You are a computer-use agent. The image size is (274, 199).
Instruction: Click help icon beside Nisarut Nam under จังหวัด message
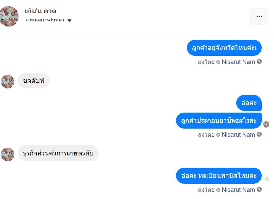(x=259, y=62)
